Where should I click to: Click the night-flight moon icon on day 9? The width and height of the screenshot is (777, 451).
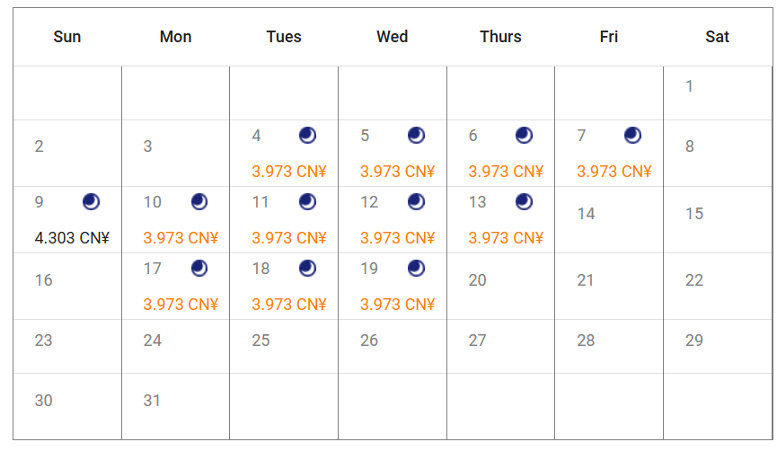click(x=91, y=202)
